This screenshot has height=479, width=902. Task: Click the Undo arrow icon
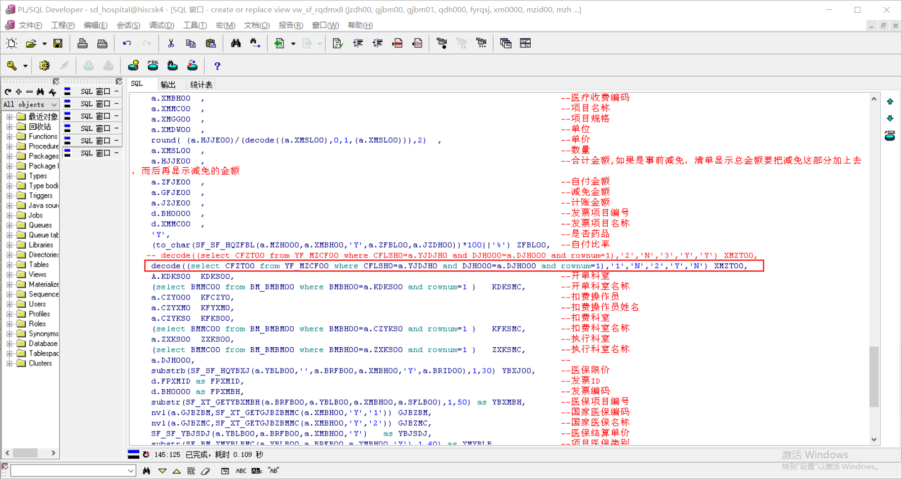click(127, 43)
